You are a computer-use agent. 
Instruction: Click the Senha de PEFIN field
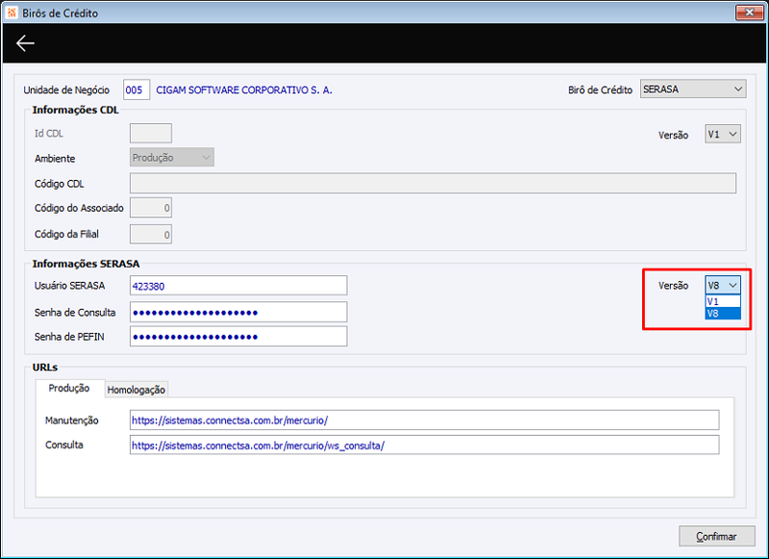[238, 337]
